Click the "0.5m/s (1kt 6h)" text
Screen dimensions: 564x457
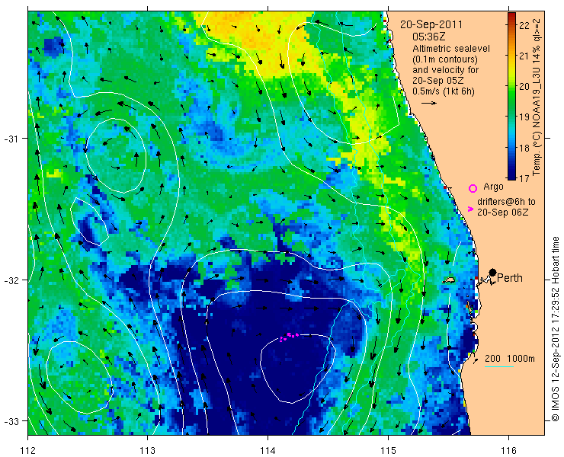tap(444, 91)
